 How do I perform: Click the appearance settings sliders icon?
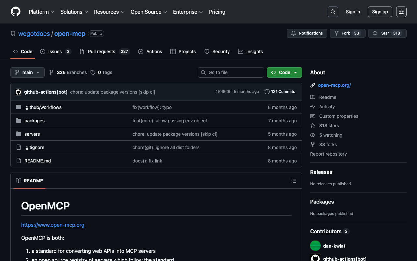click(401, 12)
